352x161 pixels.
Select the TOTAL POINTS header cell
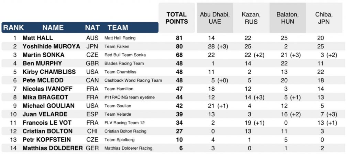pyautogui.click(x=177, y=18)
